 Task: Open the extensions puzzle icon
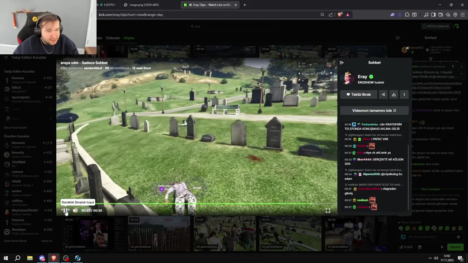pos(407,15)
